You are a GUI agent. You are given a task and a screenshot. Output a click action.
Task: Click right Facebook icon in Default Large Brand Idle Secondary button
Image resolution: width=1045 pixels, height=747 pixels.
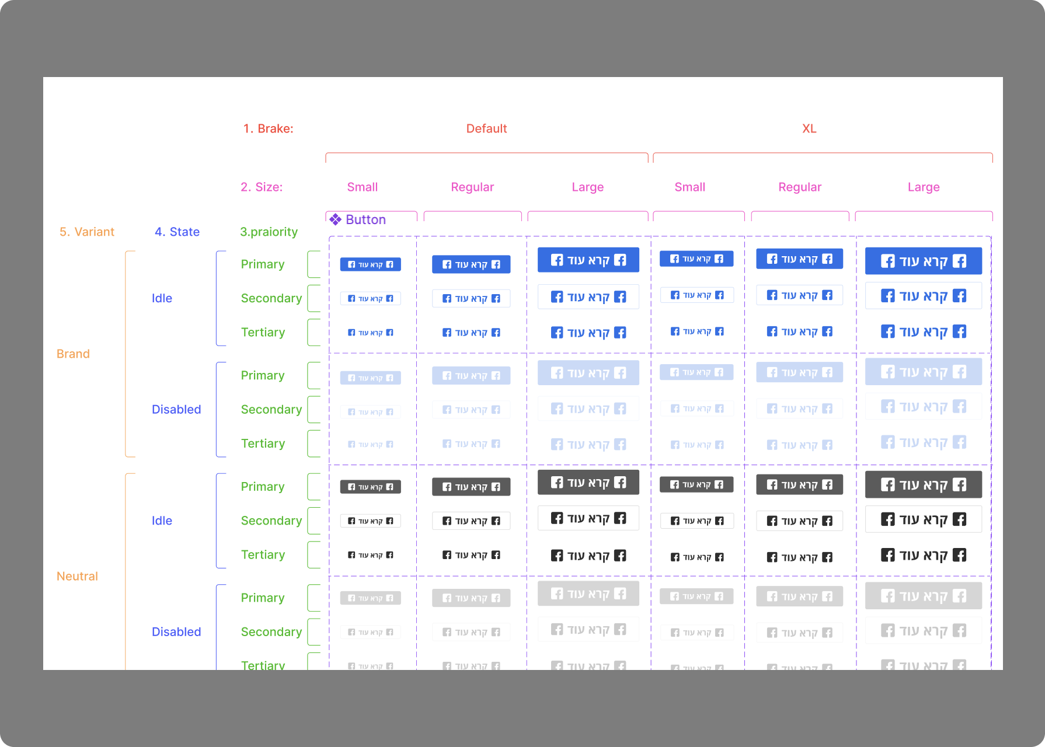click(620, 297)
